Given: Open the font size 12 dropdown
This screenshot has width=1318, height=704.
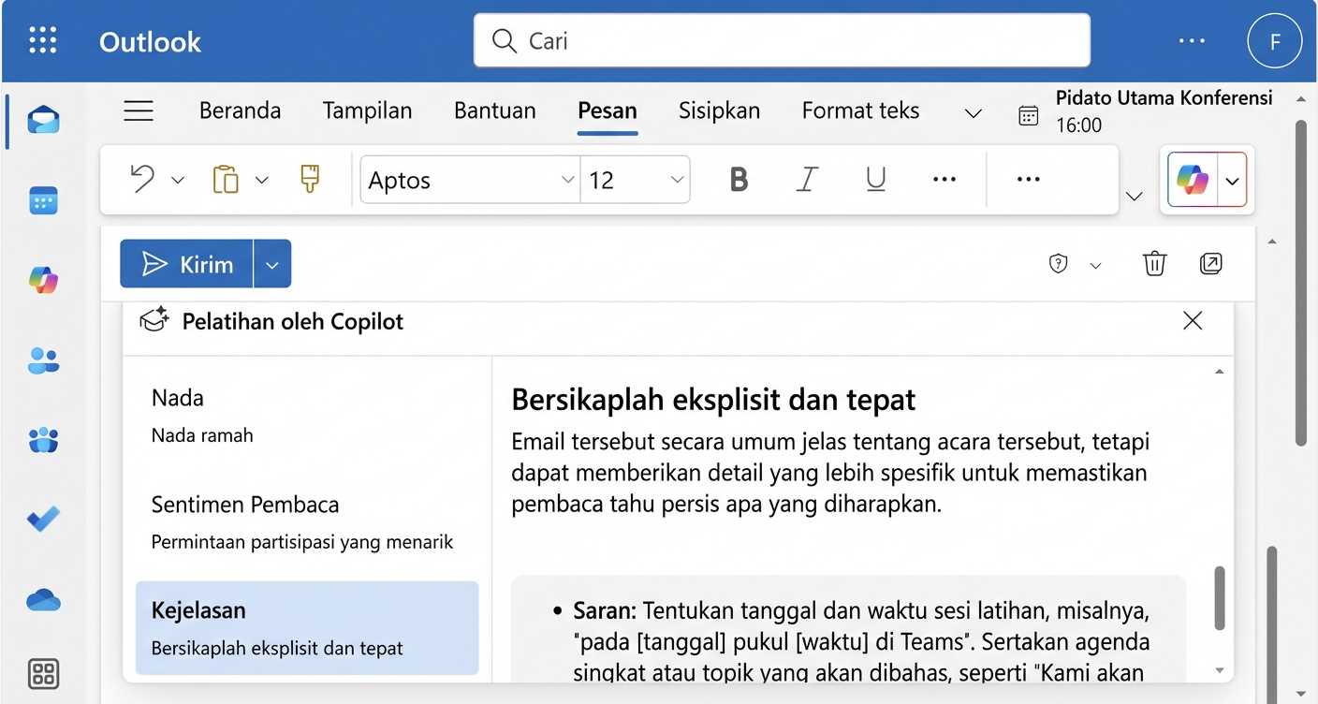Looking at the screenshot, I should 677,180.
